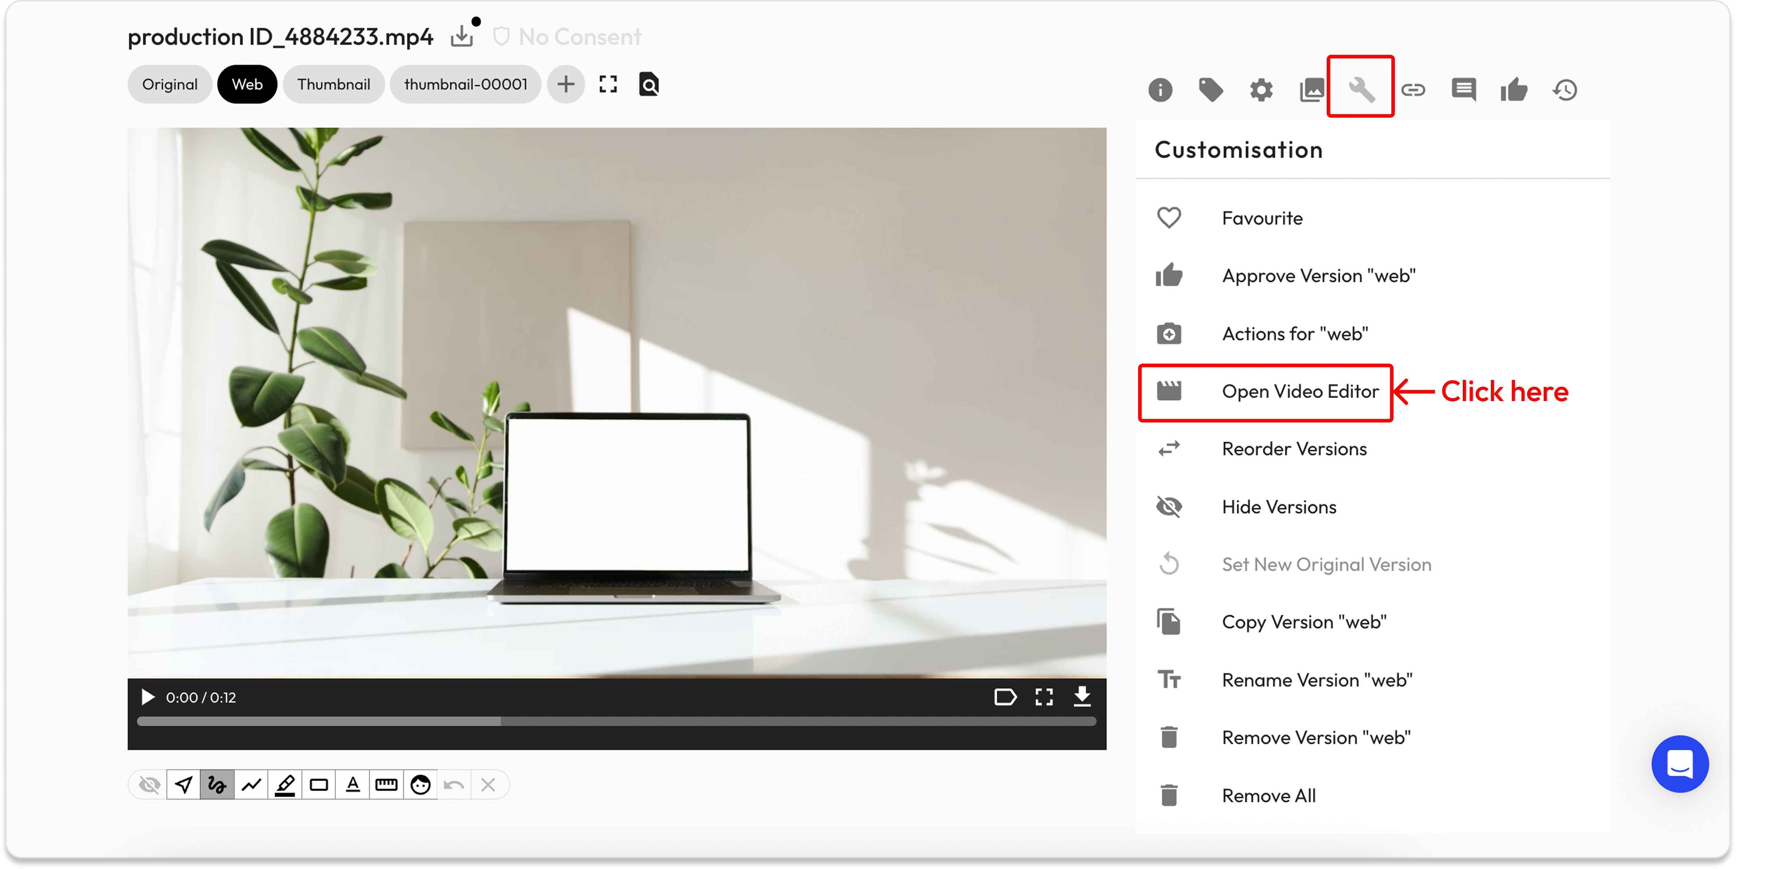Open Actions for "web" menu
The width and height of the screenshot is (1772, 869).
coord(1294,334)
